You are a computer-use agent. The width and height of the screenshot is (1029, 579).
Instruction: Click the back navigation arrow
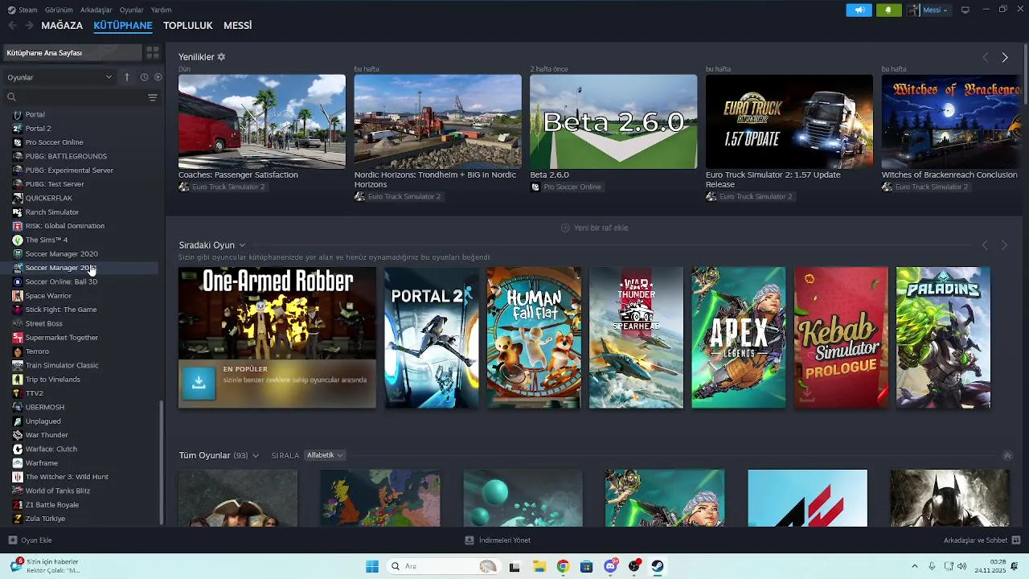(12, 26)
